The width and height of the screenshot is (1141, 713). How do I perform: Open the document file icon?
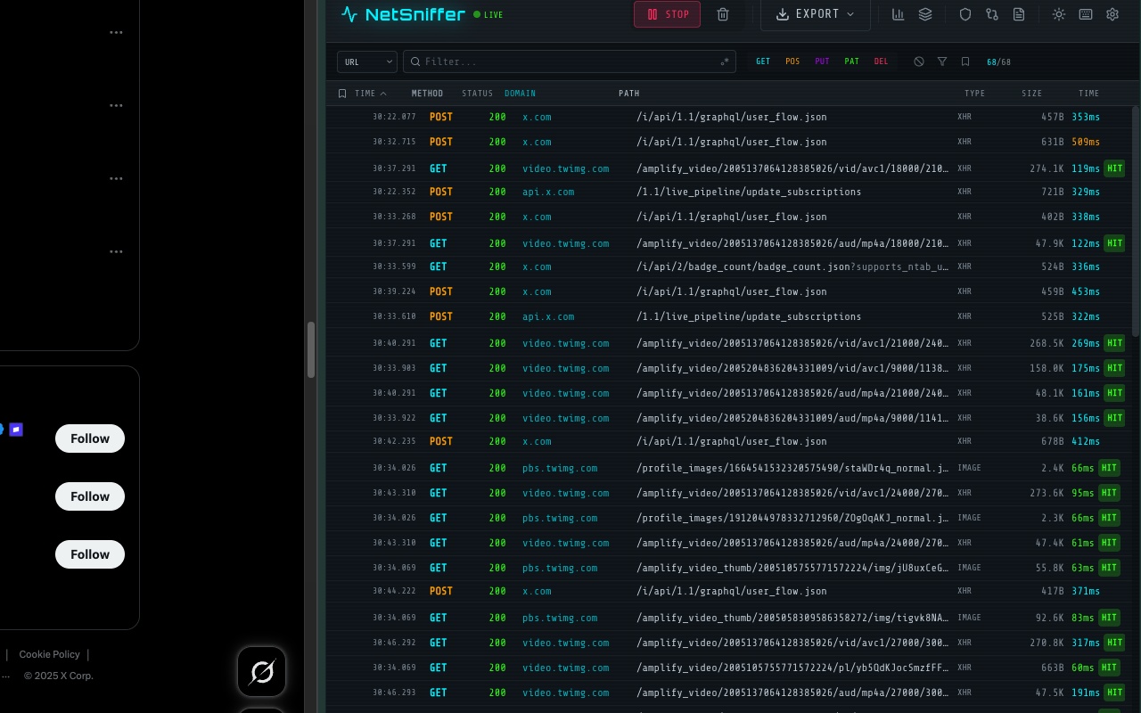tap(1019, 14)
